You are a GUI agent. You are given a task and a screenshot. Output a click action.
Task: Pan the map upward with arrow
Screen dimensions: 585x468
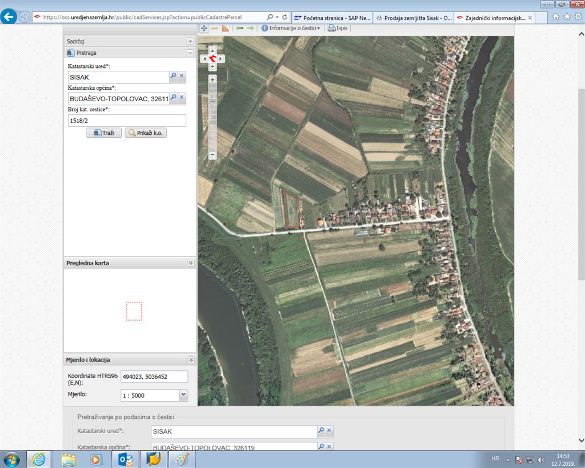click(x=213, y=50)
